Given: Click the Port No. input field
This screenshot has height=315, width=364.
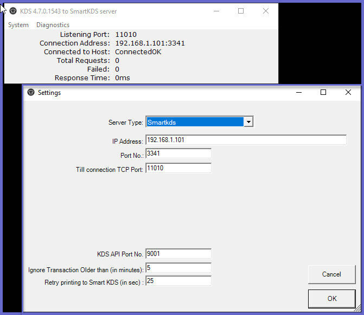Looking at the screenshot, I should (x=178, y=153).
